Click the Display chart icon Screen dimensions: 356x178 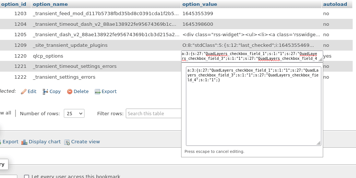(x=24, y=142)
